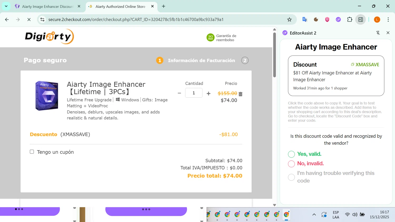Image resolution: width=395 pixels, height=222 pixels.
Task: Open the Extensions puzzle menu
Action: pyautogui.click(x=349, y=19)
